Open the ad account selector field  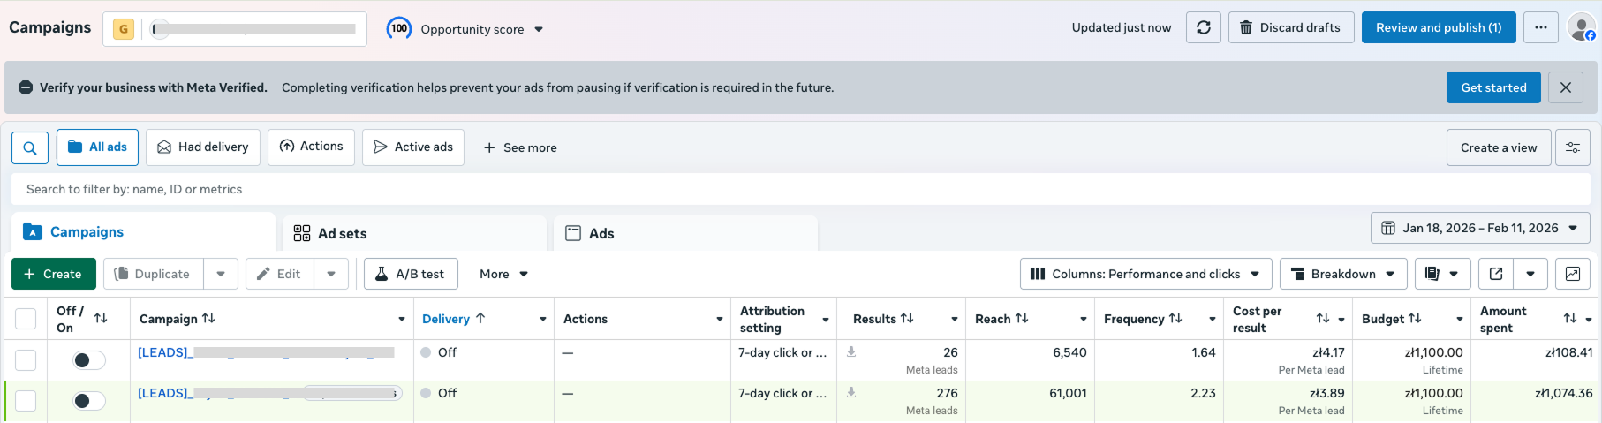235,29
